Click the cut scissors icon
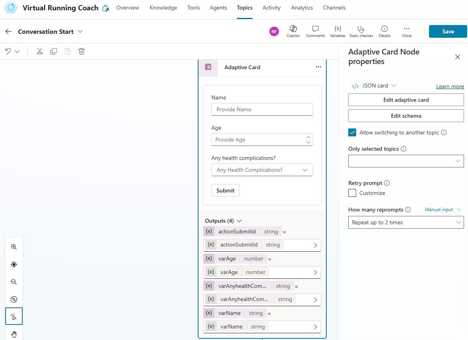This screenshot has height=340, width=468. pyautogui.click(x=39, y=51)
